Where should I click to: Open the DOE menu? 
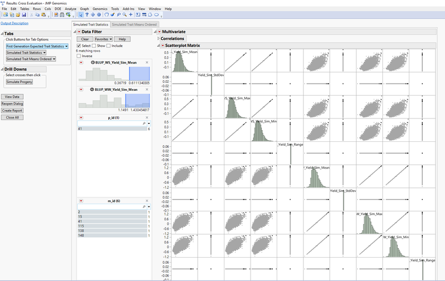coord(58,9)
